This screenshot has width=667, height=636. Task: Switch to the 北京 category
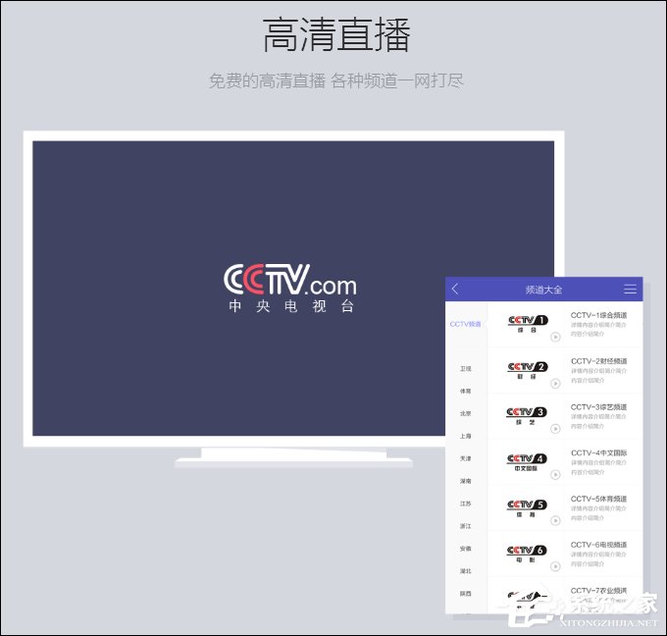click(x=465, y=413)
